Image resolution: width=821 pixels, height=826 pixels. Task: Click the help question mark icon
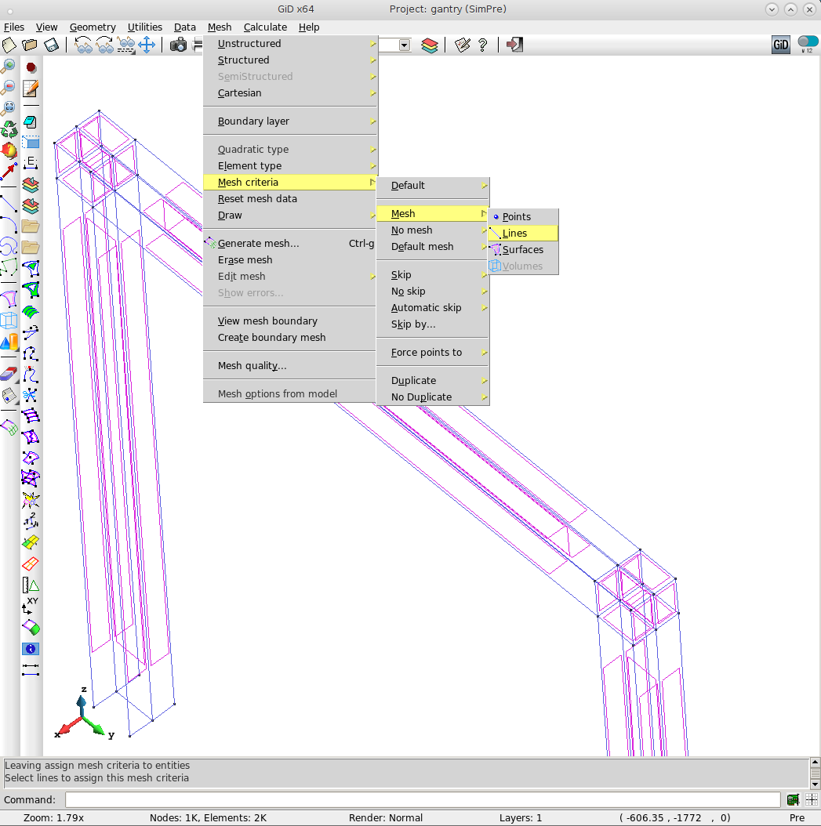pos(483,45)
